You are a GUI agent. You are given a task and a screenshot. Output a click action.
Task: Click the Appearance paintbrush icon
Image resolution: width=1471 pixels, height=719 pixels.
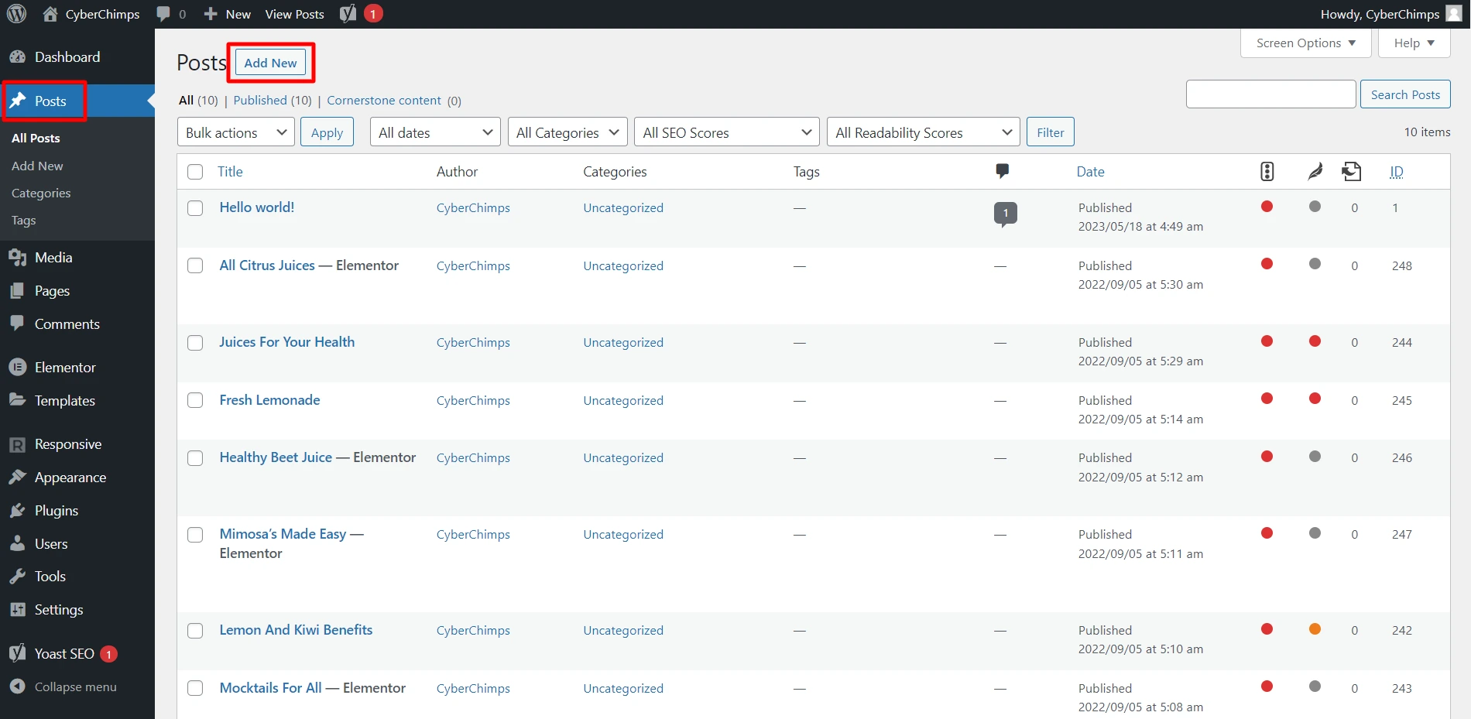pyautogui.click(x=18, y=478)
